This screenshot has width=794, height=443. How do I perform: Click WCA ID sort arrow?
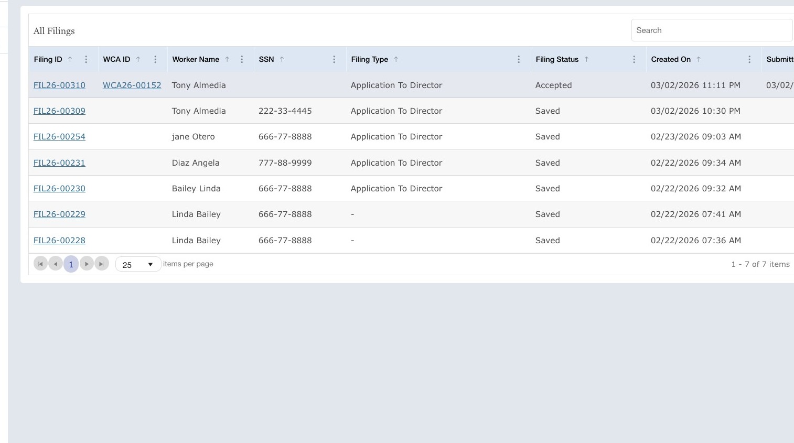coord(138,59)
